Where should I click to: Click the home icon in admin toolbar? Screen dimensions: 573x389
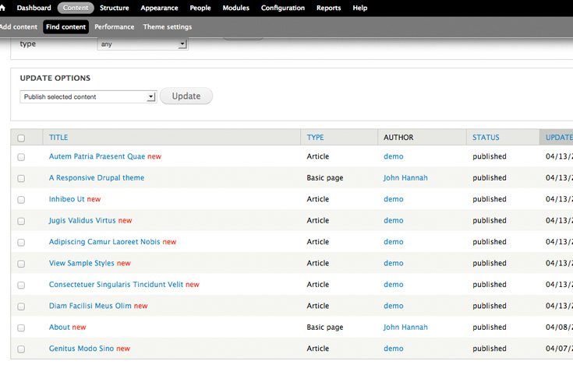point(2,8)
